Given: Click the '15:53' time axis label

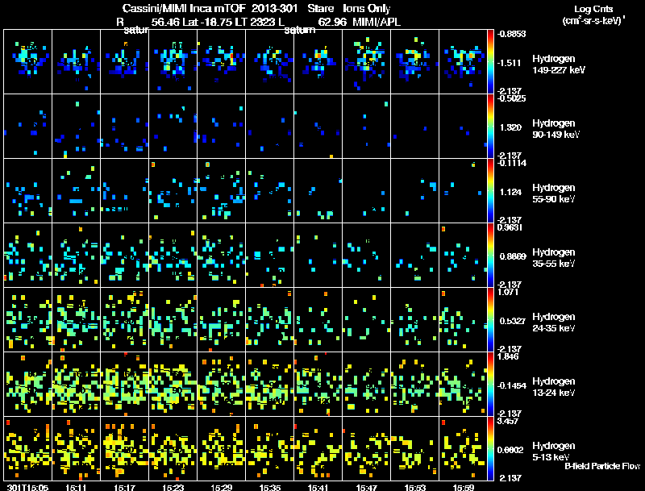Looking at the screenshot, I should point(414,487).
